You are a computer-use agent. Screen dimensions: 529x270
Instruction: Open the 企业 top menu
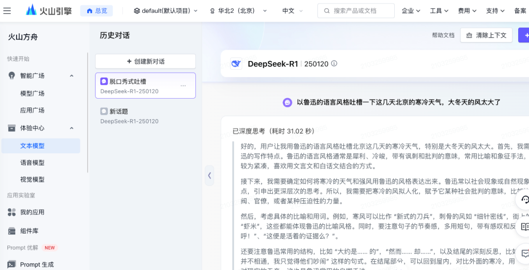(x=411, y=11)
